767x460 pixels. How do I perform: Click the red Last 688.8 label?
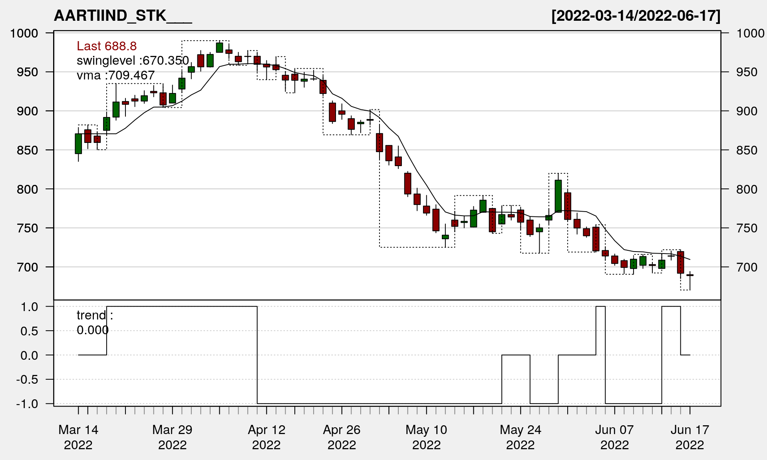pos(107,46)
